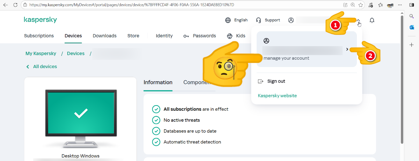Open the Outlook sidebar icon

[x=411, y=27]
